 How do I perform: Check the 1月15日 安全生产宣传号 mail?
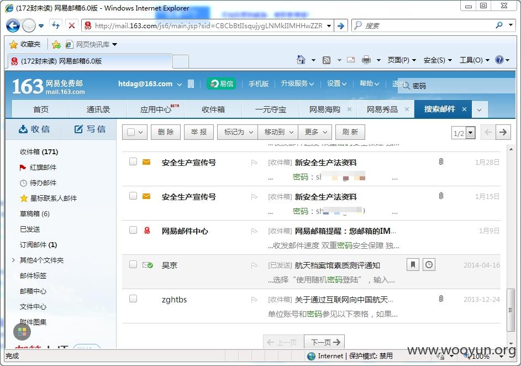pos(133,196)
